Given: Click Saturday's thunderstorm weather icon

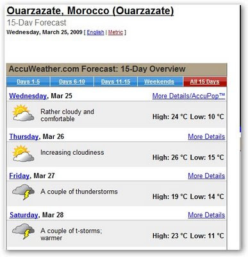Looking at the screenshot, I should 23,231.
